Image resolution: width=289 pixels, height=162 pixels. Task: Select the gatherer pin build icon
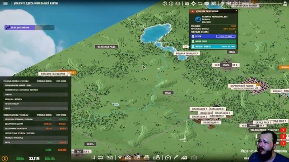coord(120,157)
